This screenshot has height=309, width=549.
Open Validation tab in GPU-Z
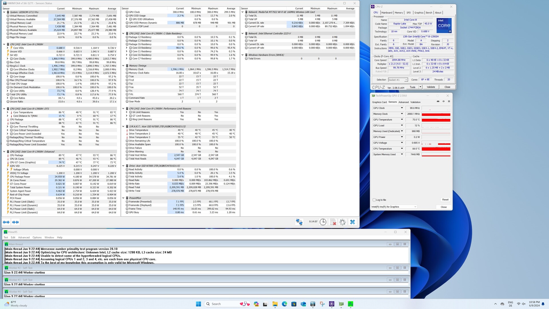coord(415,102)
